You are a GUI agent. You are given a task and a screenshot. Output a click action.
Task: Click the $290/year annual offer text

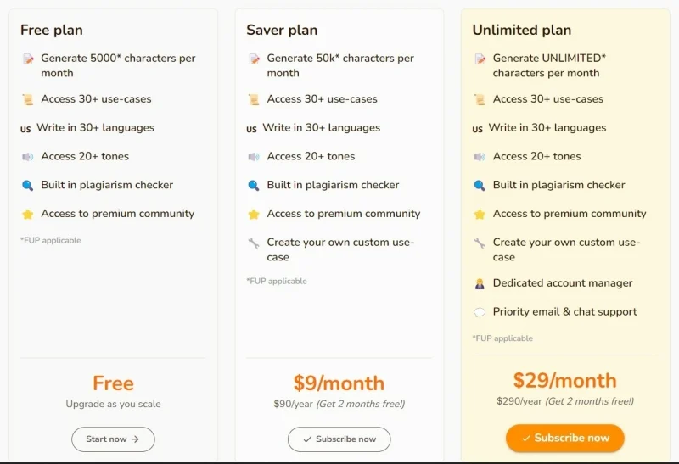click(564, 401)
